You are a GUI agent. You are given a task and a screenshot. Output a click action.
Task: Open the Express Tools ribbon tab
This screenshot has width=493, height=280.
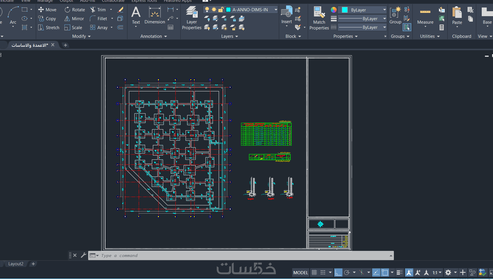click(144, 1)
